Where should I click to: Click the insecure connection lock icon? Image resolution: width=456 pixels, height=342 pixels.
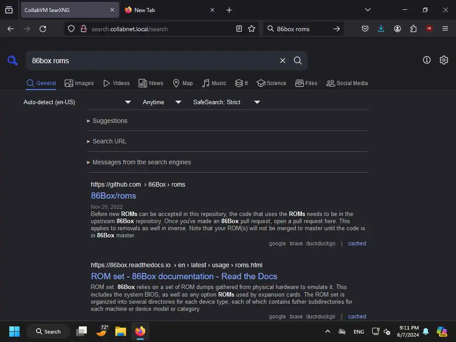(84, 29)
